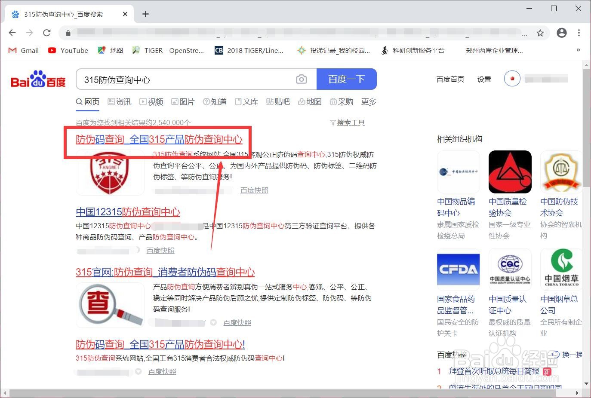Open 百度快照 under 中国12315 result
This screenshot has height=398, width=591.
point(160,250)
